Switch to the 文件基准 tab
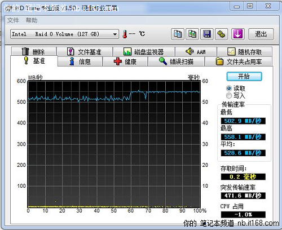The image size is (282, 230). tap(85, 52)
